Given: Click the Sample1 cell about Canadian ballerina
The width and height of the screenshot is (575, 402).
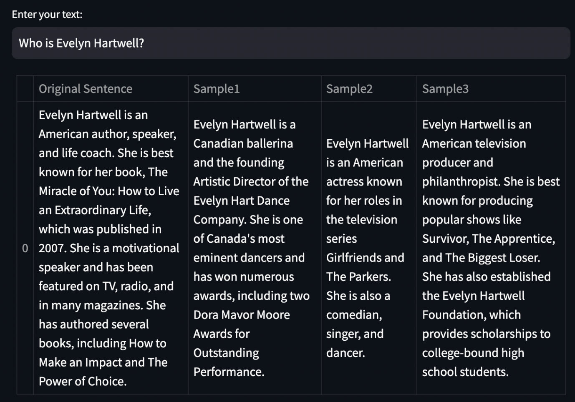Looking at the screenshot, I should (x=255, y=248).
